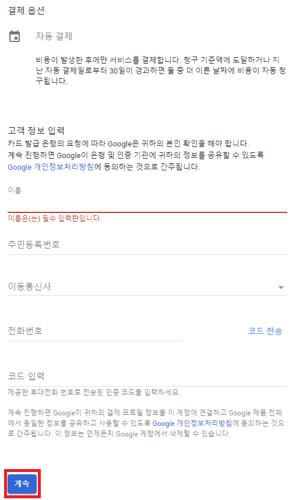Click the 자동 결제 description paragraph

[x=161, y=71]
